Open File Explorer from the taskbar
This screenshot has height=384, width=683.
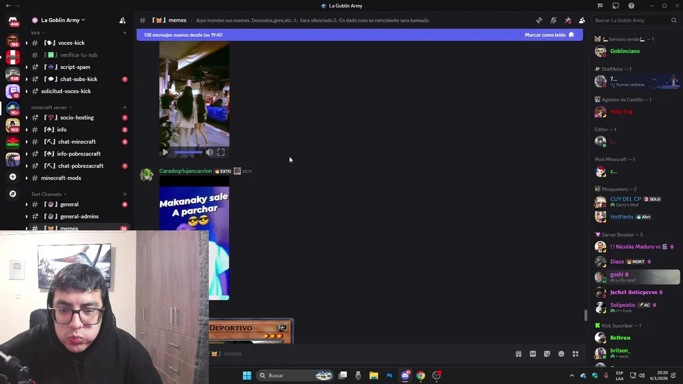coord(374,375)
